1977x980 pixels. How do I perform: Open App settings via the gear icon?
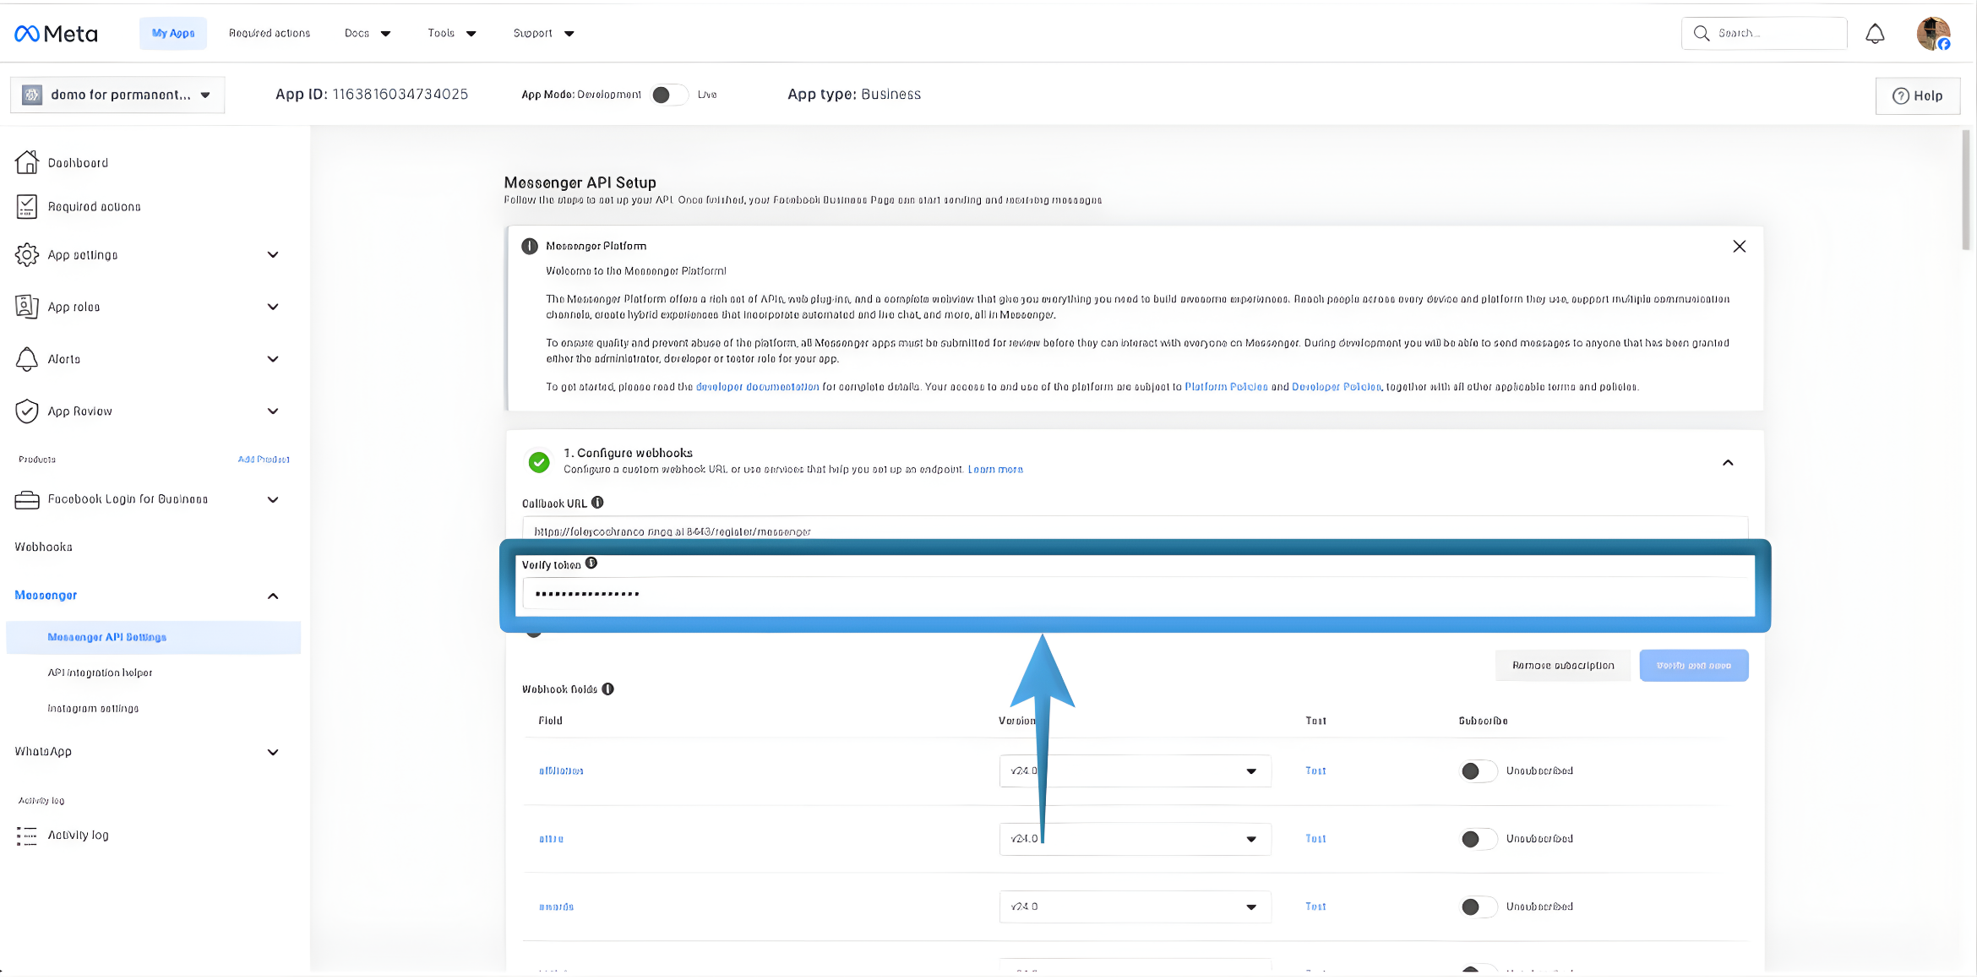[x=26, y=254]
